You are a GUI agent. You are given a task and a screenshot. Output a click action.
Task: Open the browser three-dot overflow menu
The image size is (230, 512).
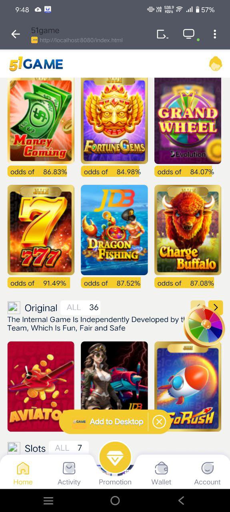click(x=215, y=34)
